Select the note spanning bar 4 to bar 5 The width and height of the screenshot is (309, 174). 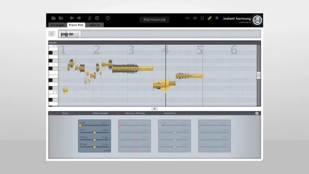click(189, 76)
